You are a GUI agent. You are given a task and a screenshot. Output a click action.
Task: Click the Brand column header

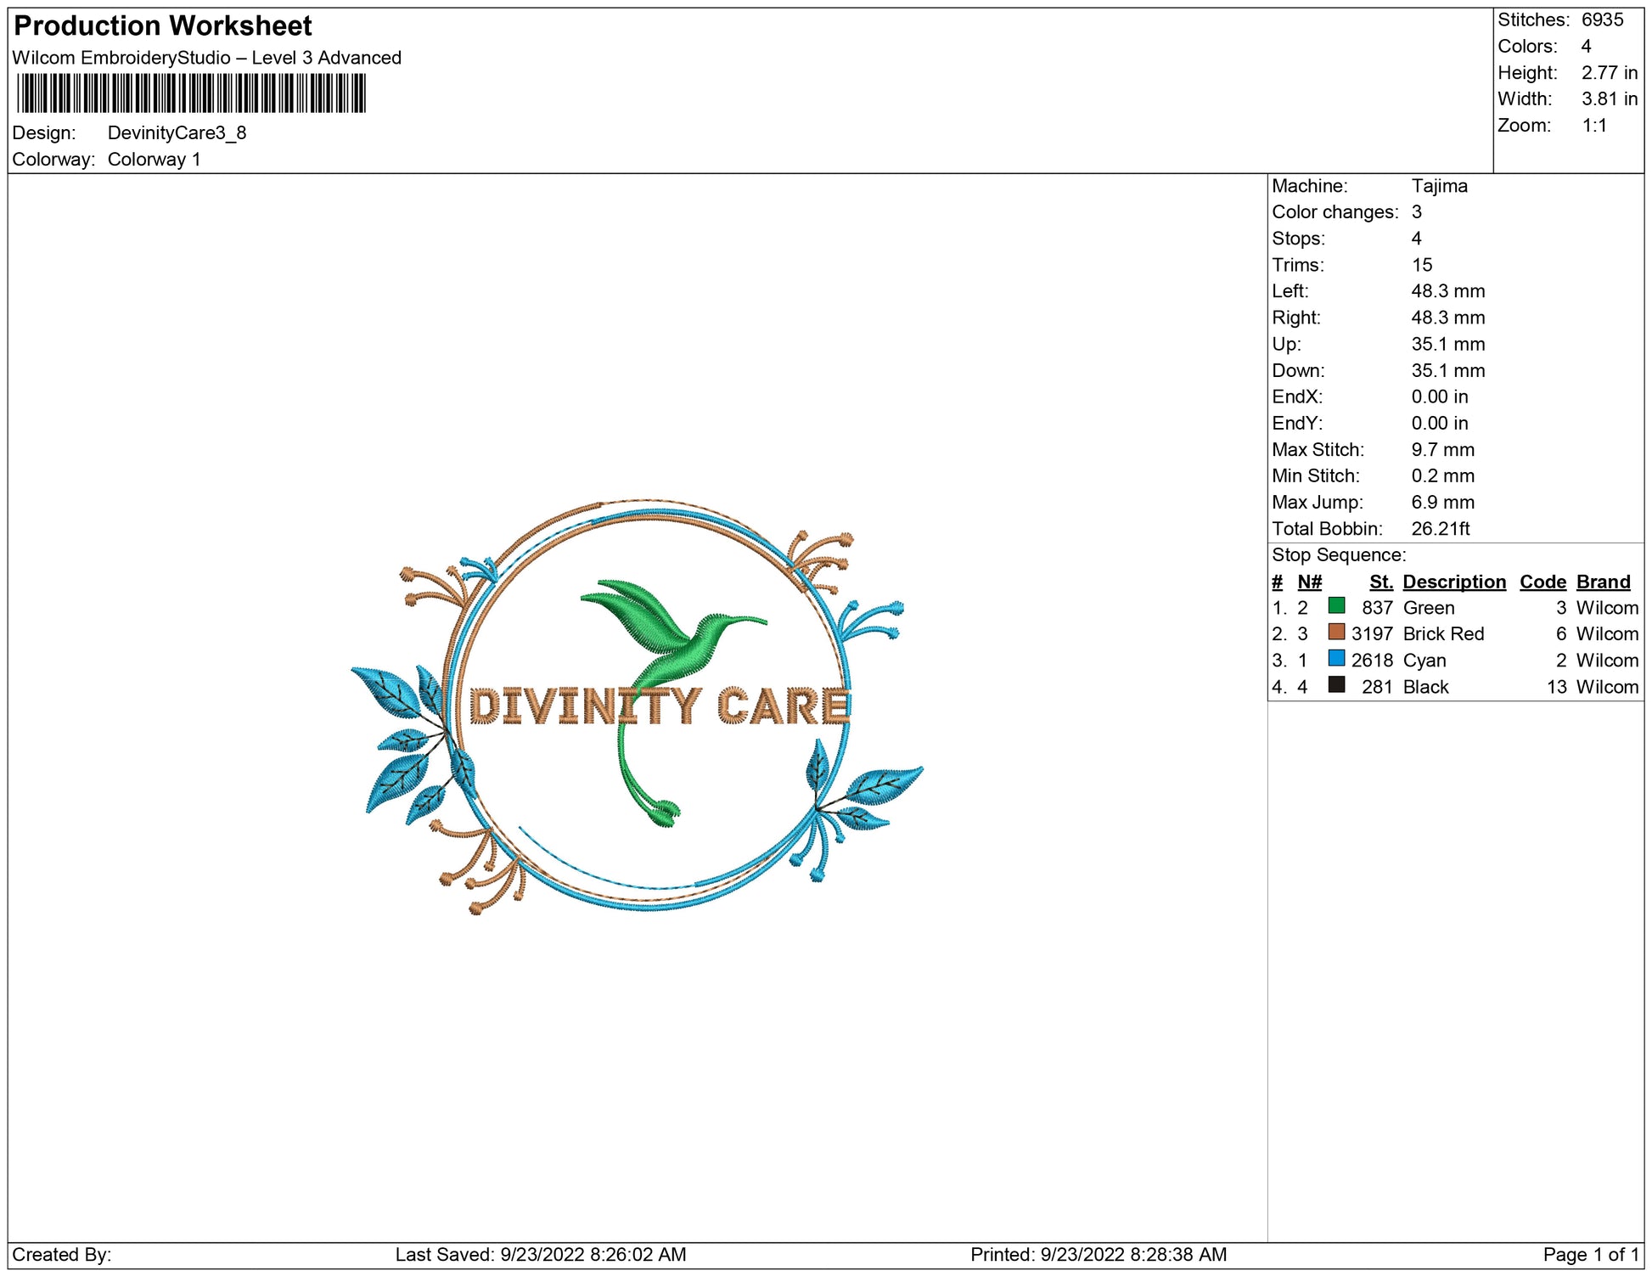pyautogui.click(x=1603, y=582)
